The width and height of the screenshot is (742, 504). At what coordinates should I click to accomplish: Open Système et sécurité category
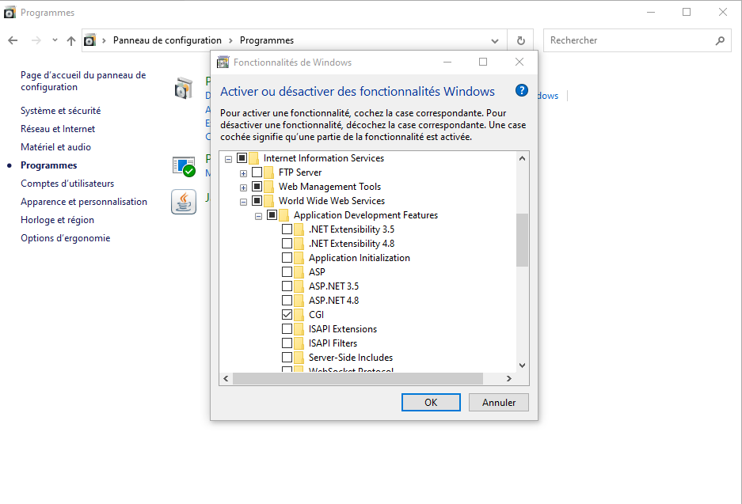[60, 111]
